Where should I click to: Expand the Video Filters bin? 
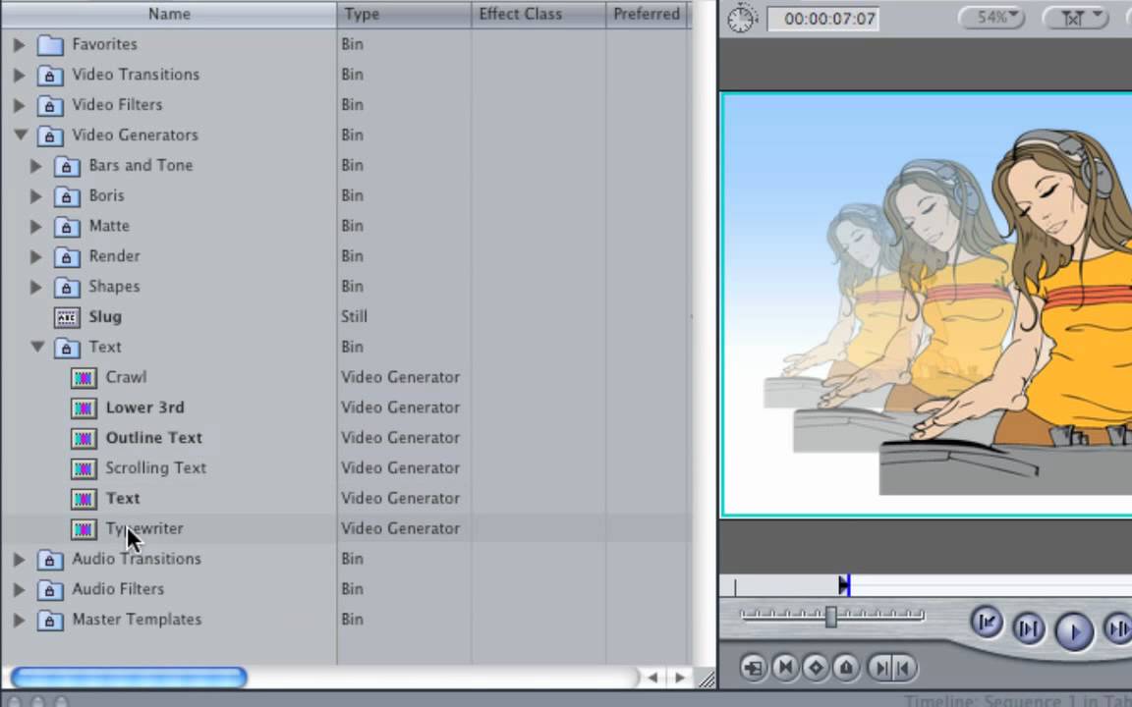[20, 105]
